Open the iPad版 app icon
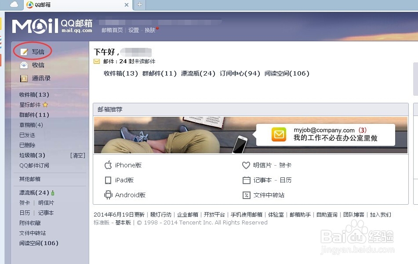This screenshot has height=264, width=418. coord(108,180)
